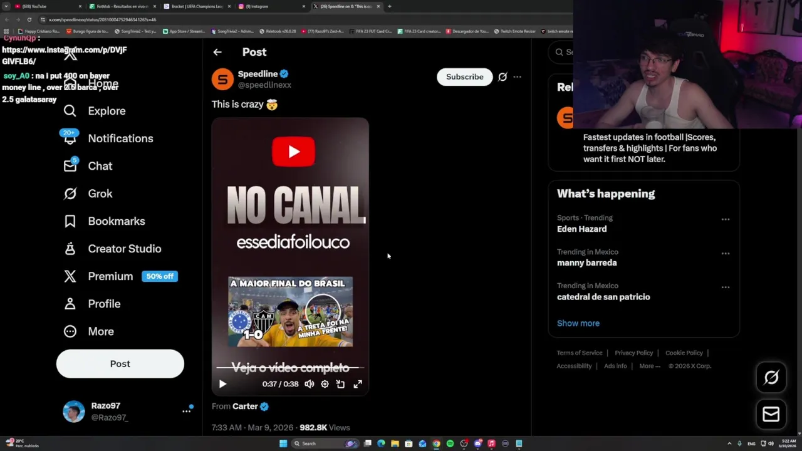802x451 pixels.
Task: Reload the page with the refresh button
Action: (x=29, y=19)
